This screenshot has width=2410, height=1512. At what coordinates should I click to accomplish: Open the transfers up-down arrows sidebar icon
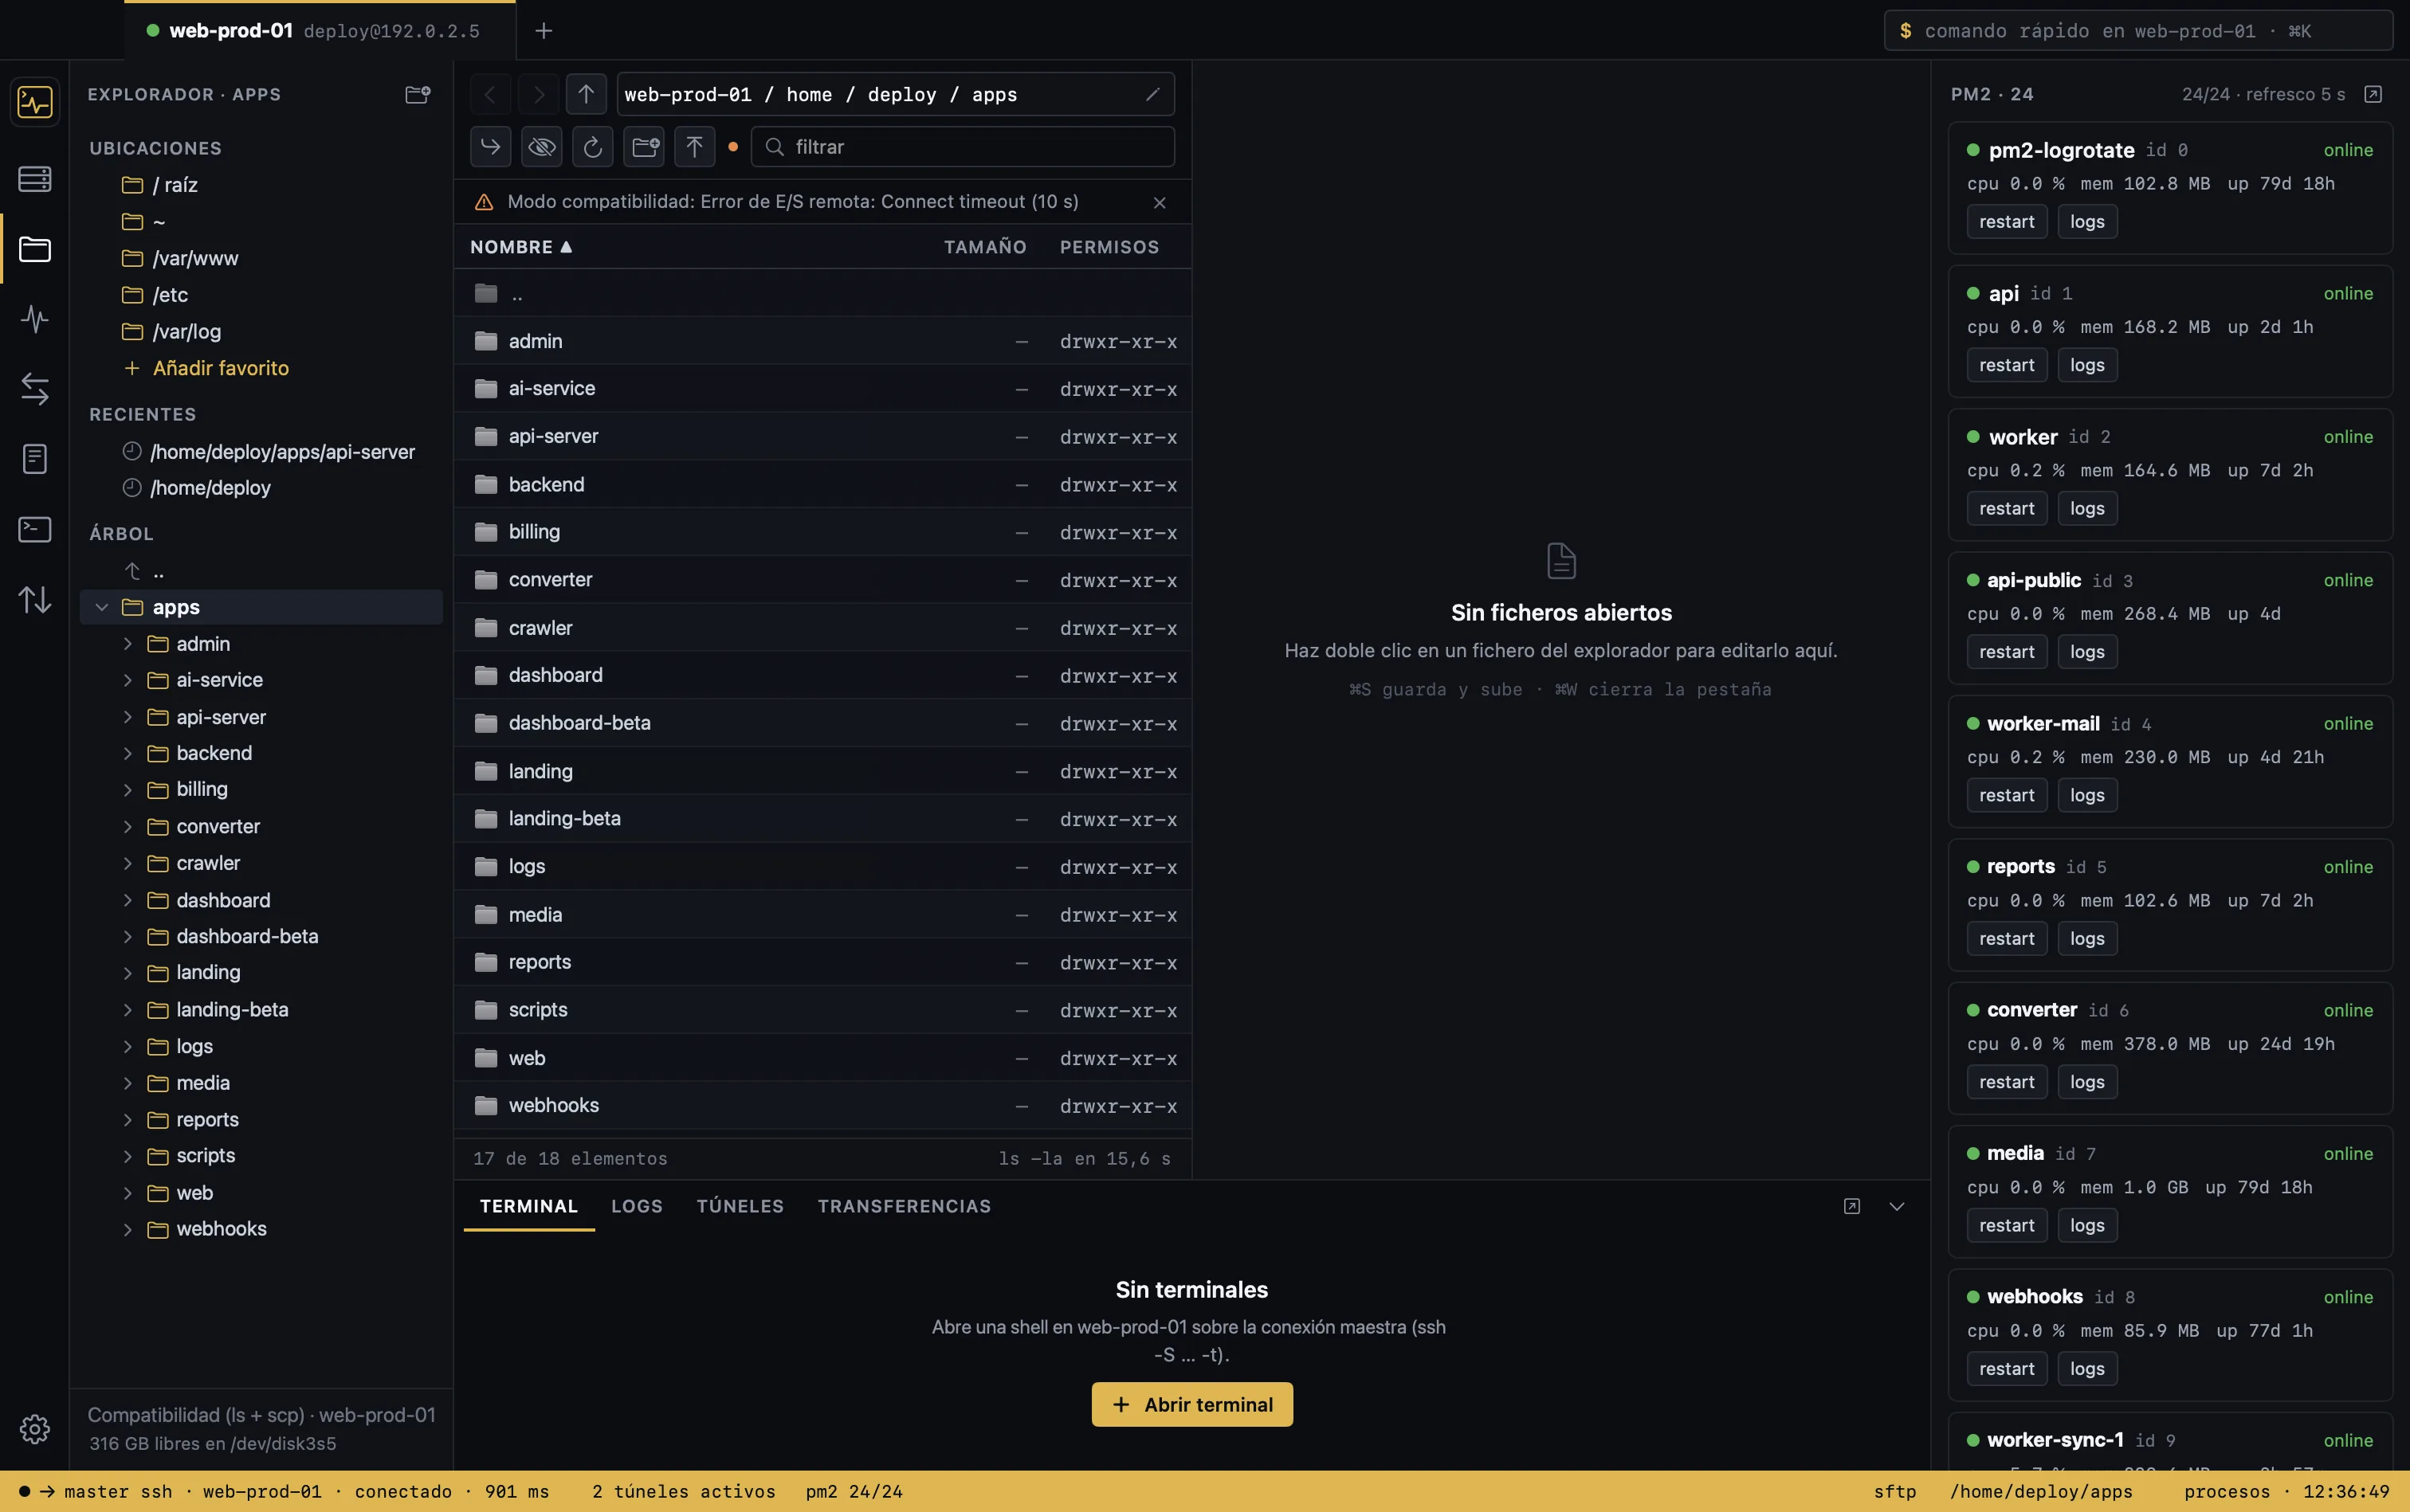pyautogui.click(x=35, y=599)
